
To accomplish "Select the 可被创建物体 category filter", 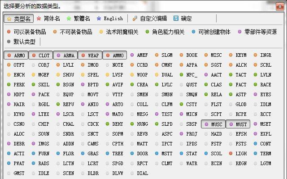I will tap(211, 32).
